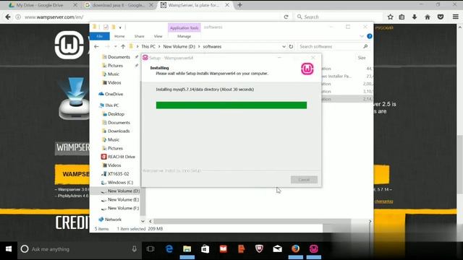Activate Cortana microphone
The image size is (463, 260).
(134, 249)
